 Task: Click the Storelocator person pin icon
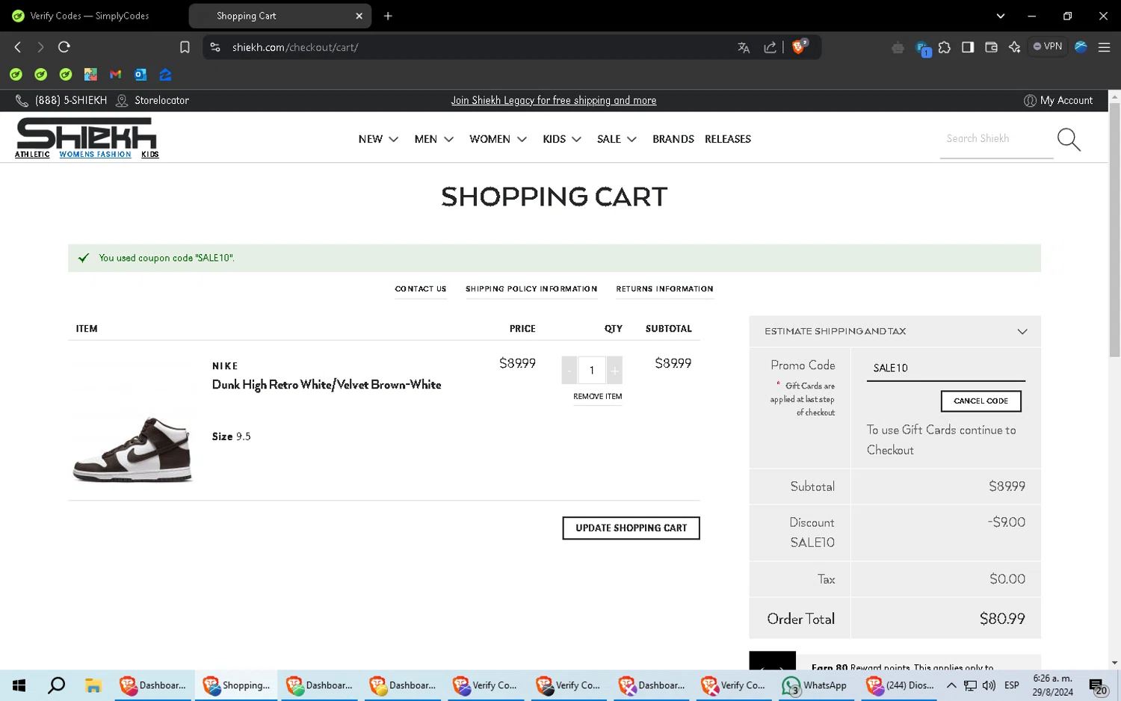122,100
